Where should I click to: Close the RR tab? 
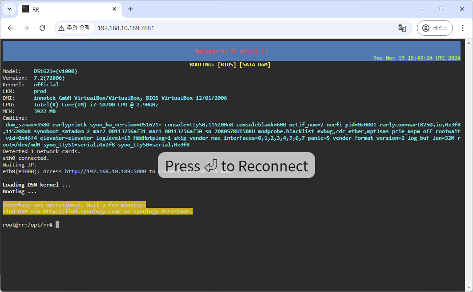coord(114,9)
